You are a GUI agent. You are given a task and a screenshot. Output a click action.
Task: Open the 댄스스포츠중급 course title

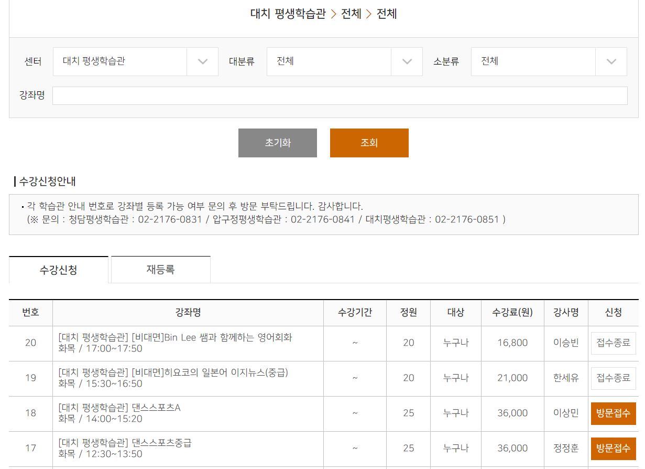pyautogui.click(x=125, y=443)
